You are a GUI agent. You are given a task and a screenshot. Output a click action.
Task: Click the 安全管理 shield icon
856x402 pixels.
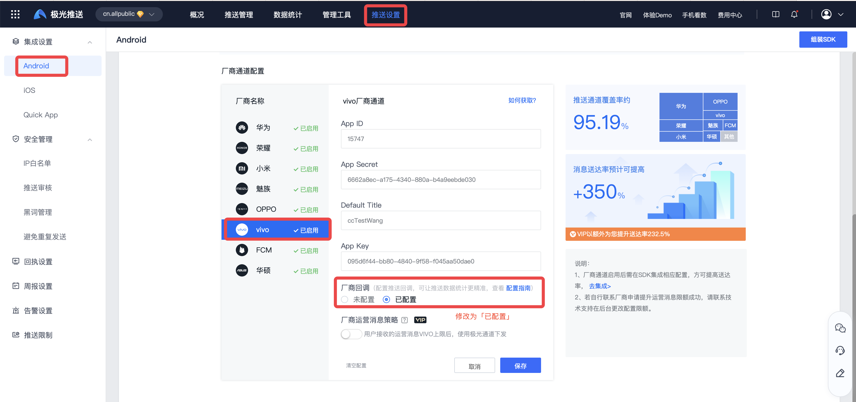coord(16,139)
